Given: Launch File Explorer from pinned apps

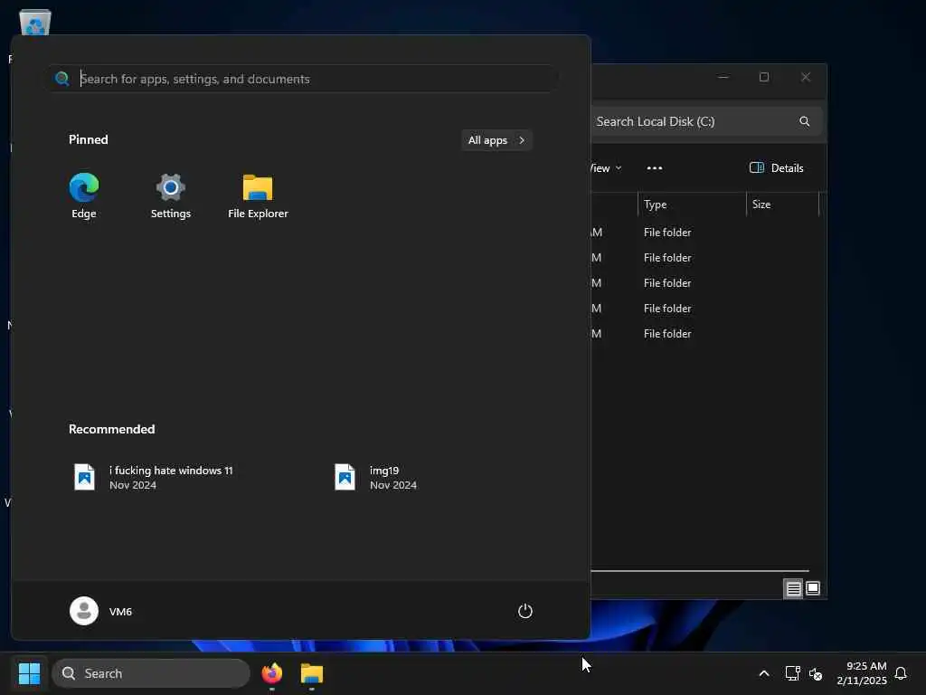Looking at the screenshot, I should pyautogui.click(x=258, y=195).
